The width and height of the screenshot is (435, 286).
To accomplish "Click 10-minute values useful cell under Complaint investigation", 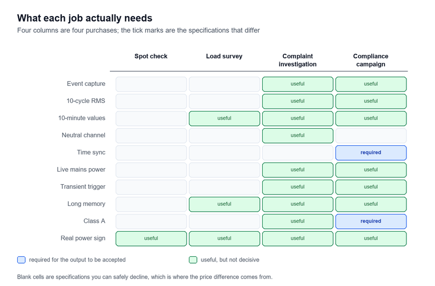I will (x=298, y=118).
